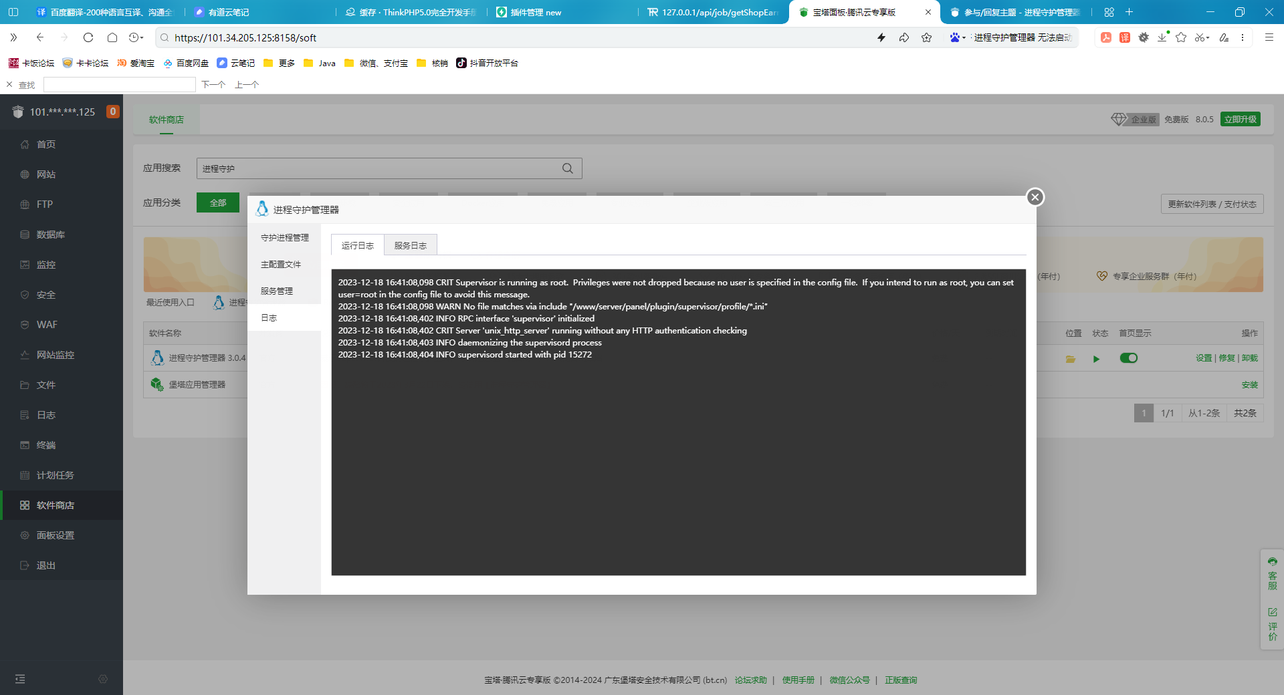Click 论坛求助 footer link
The height and width of the screenshot is (695, 1284).
click(750, 680)
